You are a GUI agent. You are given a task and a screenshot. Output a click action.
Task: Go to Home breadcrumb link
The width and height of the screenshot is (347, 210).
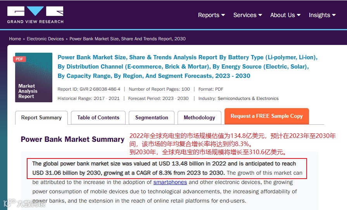tap(15, 39)
